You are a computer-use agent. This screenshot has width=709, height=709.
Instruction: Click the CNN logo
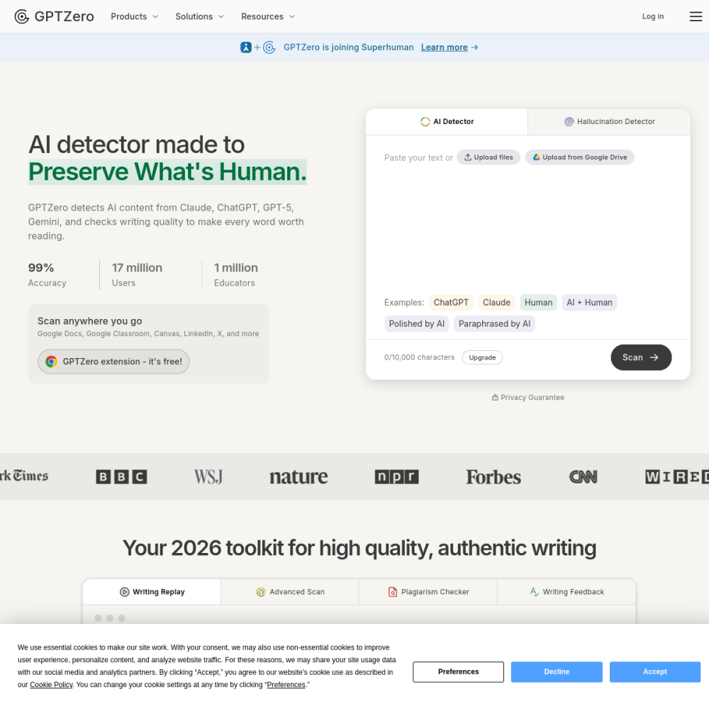click(584, 476)
